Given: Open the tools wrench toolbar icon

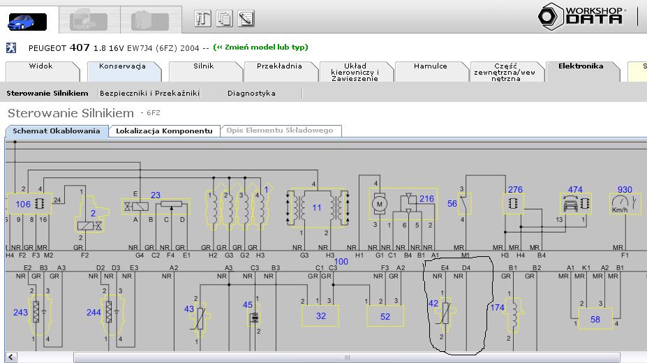Looking at the screenshot, I should (202, 19).
